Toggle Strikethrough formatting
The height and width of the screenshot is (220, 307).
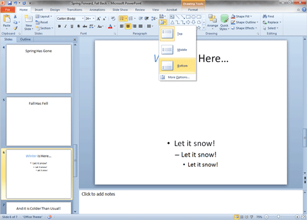click(85, 26)
